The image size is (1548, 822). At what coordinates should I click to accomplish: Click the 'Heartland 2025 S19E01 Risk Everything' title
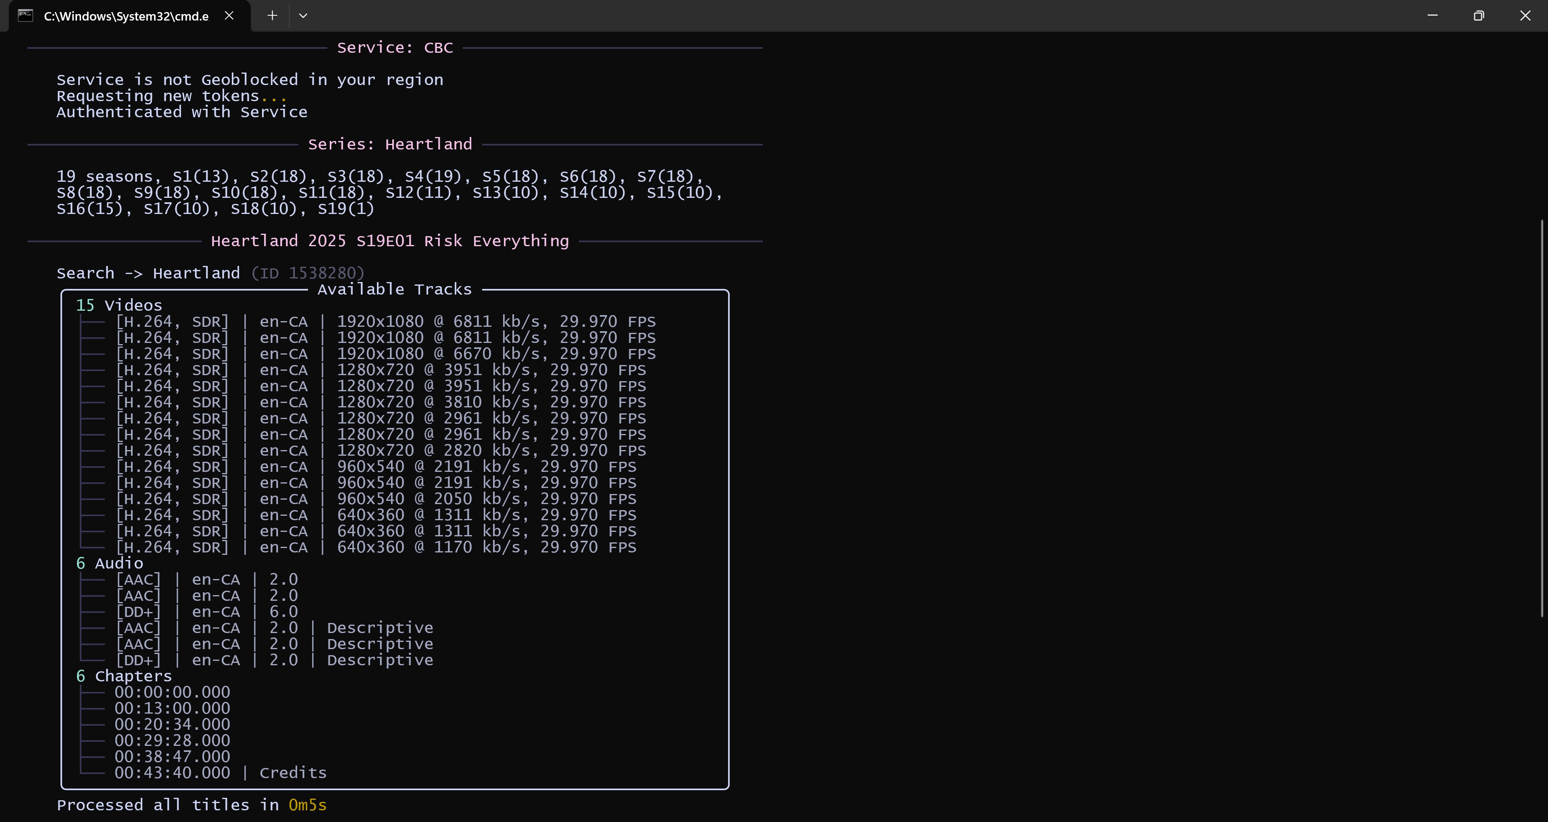point(390,241)
